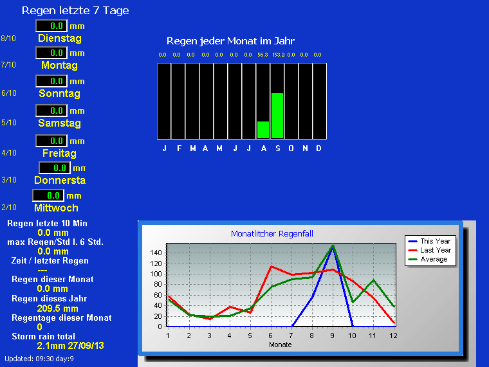This screenshot has width=489, height=367.
Task: Click the Freitag day label
Action: (59, 153)
